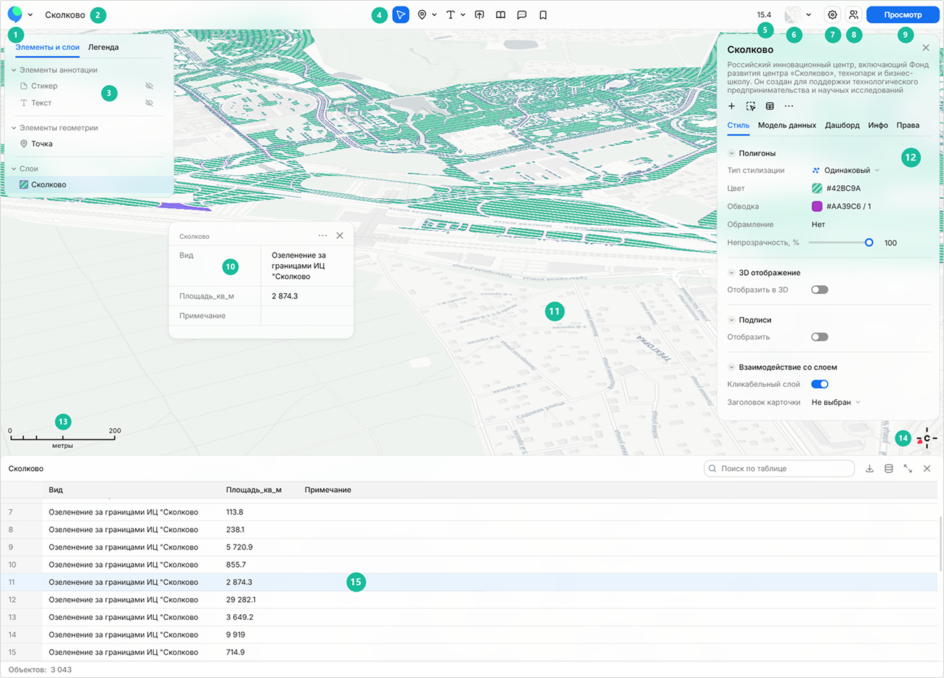Collapse the Элементы аннотации group
944x678 pixels.
point(14,70)
